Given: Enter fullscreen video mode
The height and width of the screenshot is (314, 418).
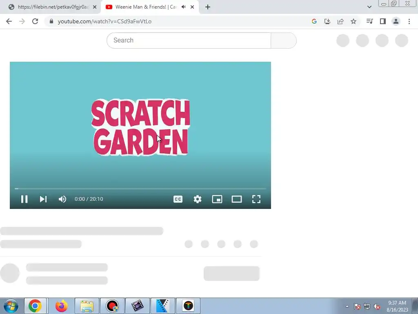Looking at the screenshot, I should [x=256, y=199].
